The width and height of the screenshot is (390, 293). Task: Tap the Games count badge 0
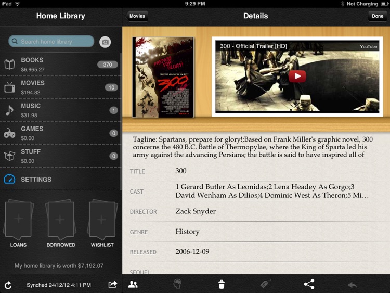pyautogui.click(x=113, y=133)
